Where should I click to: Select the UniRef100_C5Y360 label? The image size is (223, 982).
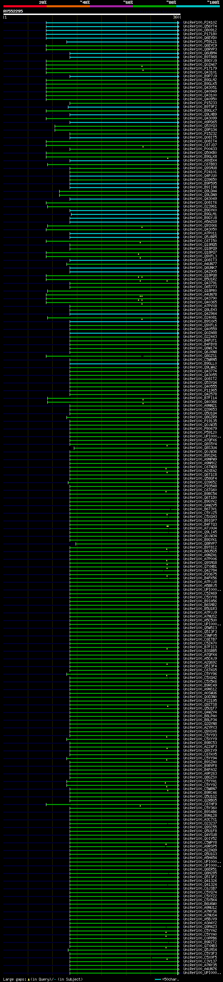coord(200,808)
